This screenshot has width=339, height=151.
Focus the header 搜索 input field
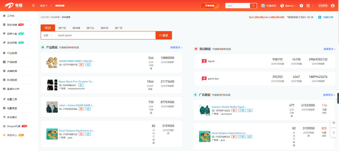(x=238, y=6)
